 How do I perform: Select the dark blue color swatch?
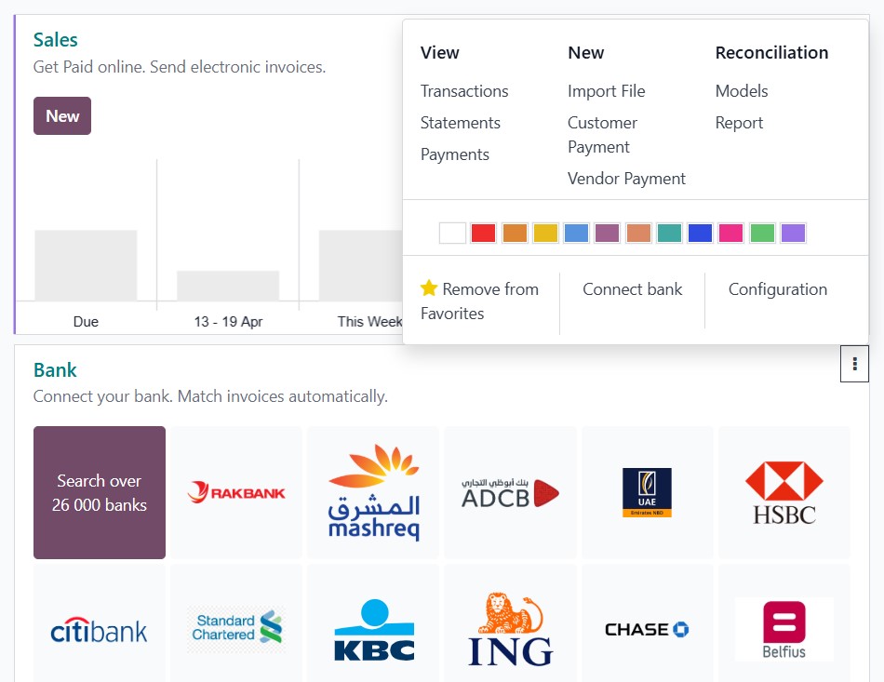700,233
